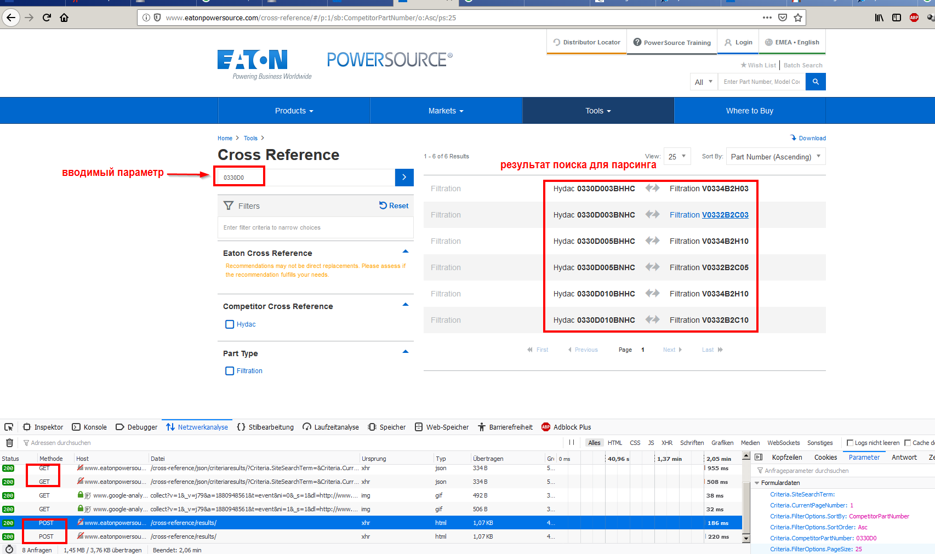Click the Download arrow icon

[x=793, y=138]
